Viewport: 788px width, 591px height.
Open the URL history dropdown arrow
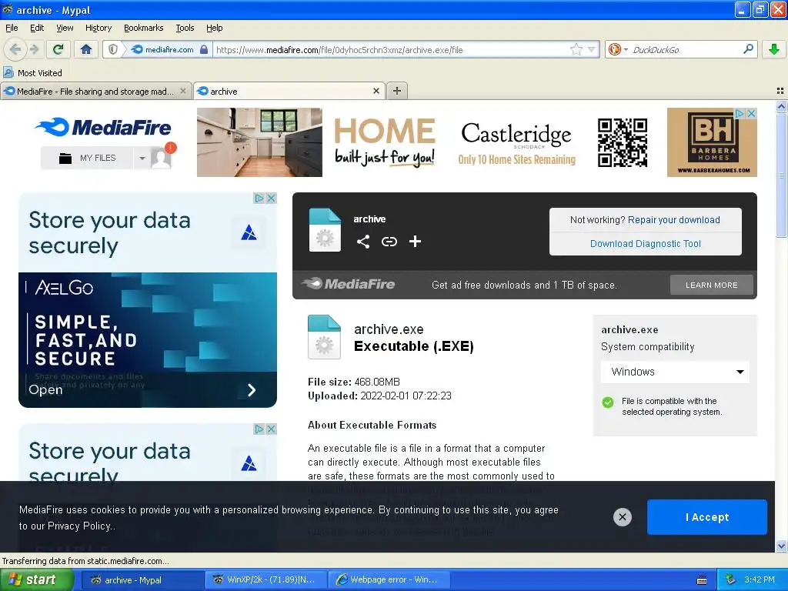(592, 49)
